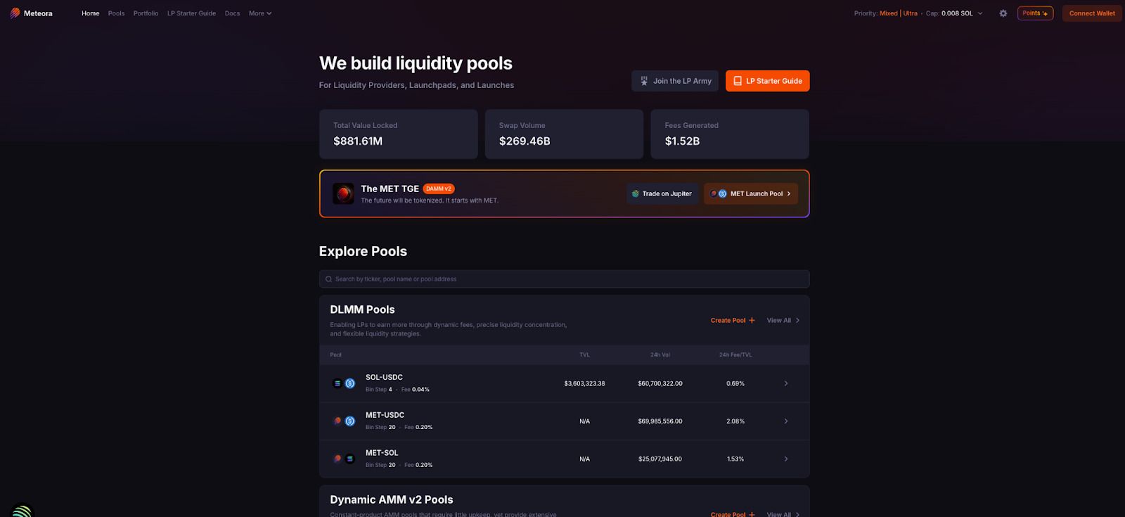The image size is (1125, 517).
Task: Open the MET Launch Pool button
Action: 750,193
